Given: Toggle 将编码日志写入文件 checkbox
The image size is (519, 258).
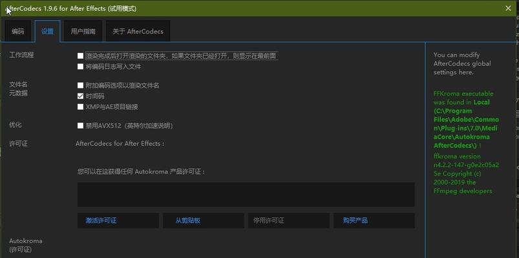Looking at the screenshot, I should coord(80,66).
